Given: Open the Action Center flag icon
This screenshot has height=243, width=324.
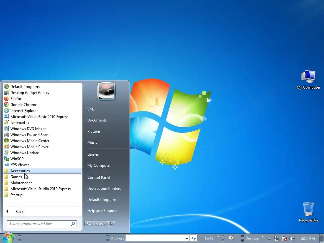Looking at the screenshot, I should 284,239.
